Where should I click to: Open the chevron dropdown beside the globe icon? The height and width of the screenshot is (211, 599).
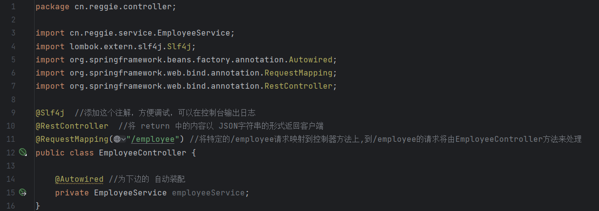(x=124, y=139)
